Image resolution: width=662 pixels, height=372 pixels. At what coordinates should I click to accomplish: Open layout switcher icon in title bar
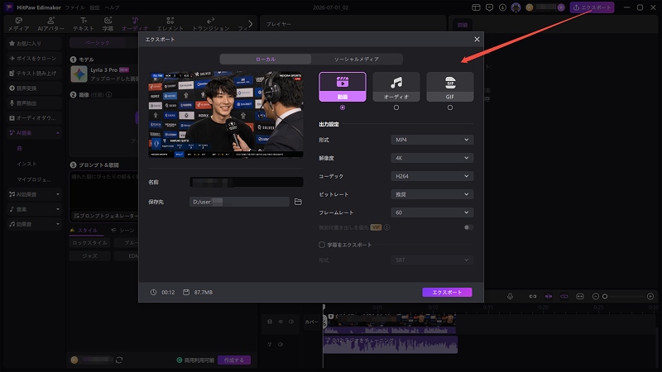point(477,7)
